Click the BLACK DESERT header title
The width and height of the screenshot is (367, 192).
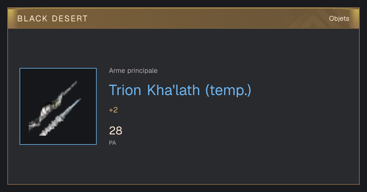tap(53, 19)
